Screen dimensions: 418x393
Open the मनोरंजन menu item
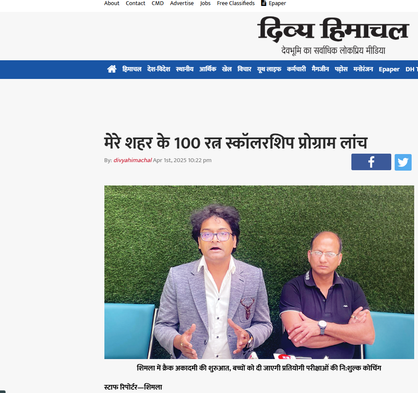pos(363,69)
